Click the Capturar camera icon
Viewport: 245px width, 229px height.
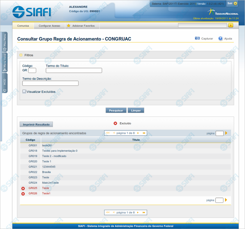coord(197,38)
